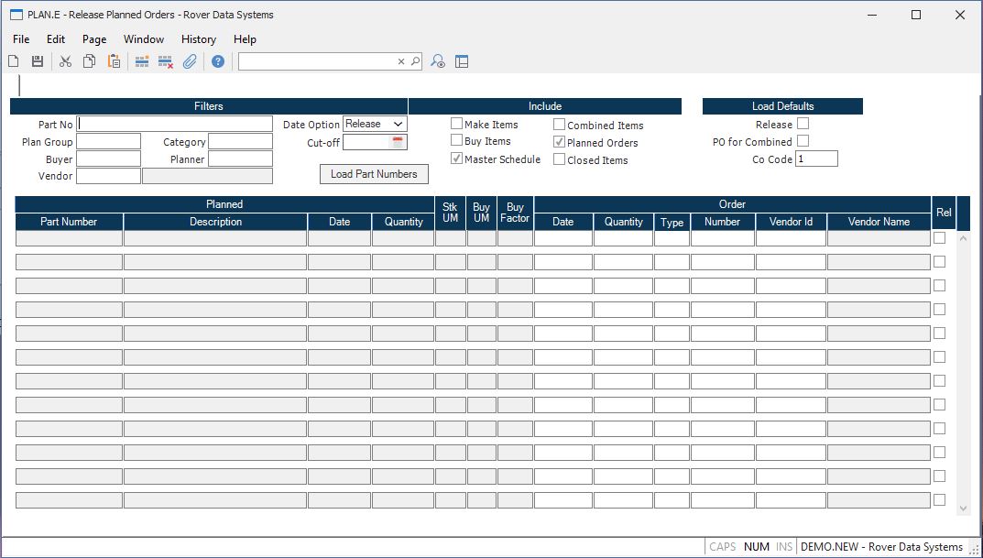The width and height of the screenshot is (983, 558).
Task: Click the search magnifier in toolbar box
Action: pos(415,61)
